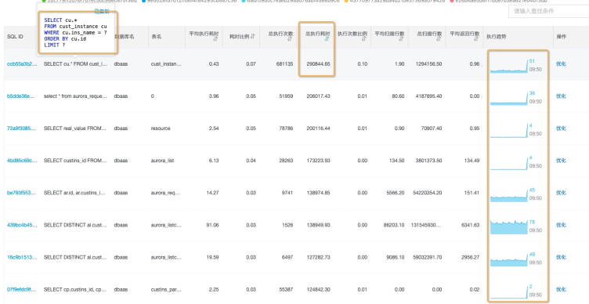Open trend chart showing 36 at 09:50
589x304 pixels.
509,98
